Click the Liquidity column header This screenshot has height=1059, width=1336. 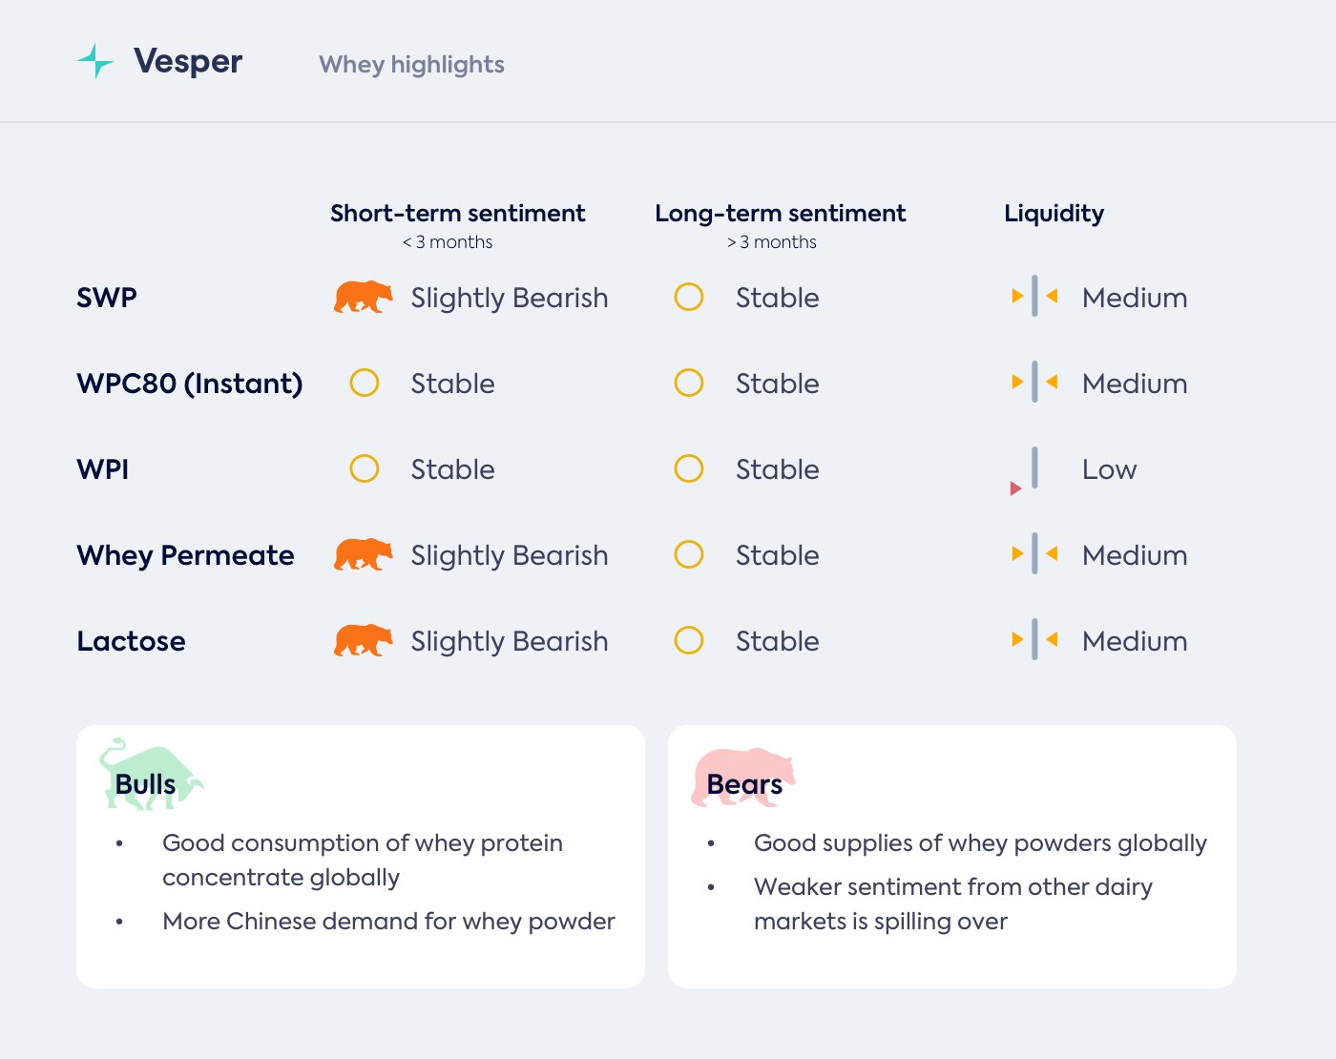pyautogui.click(x=1054, y=214)
